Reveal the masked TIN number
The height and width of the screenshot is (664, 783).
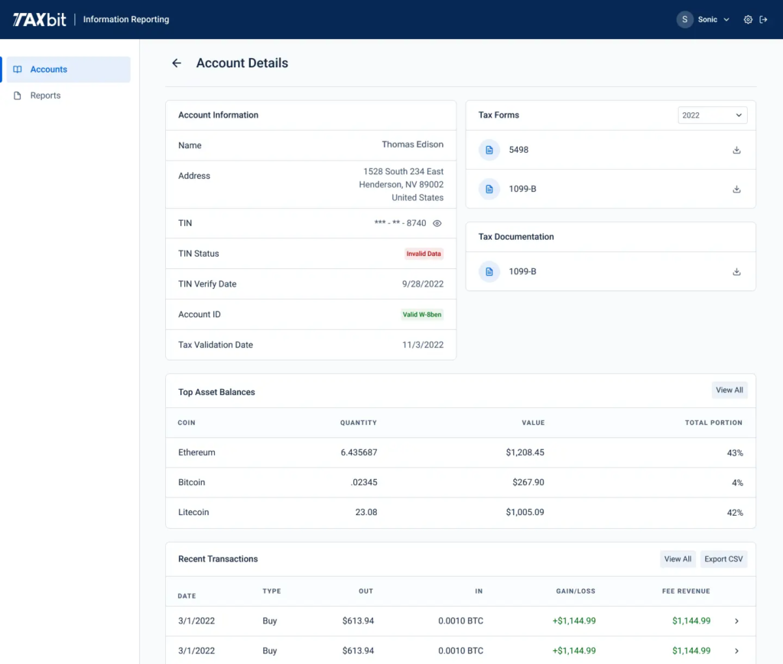coord(437,223)
